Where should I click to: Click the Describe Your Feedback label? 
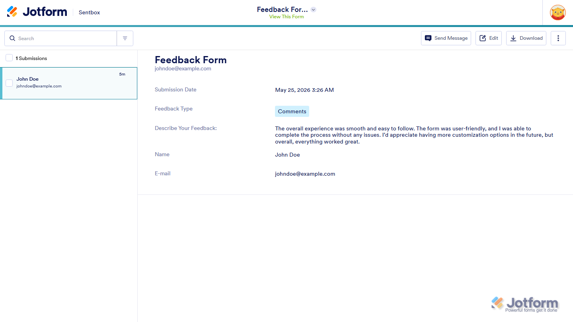coord(186,128)
